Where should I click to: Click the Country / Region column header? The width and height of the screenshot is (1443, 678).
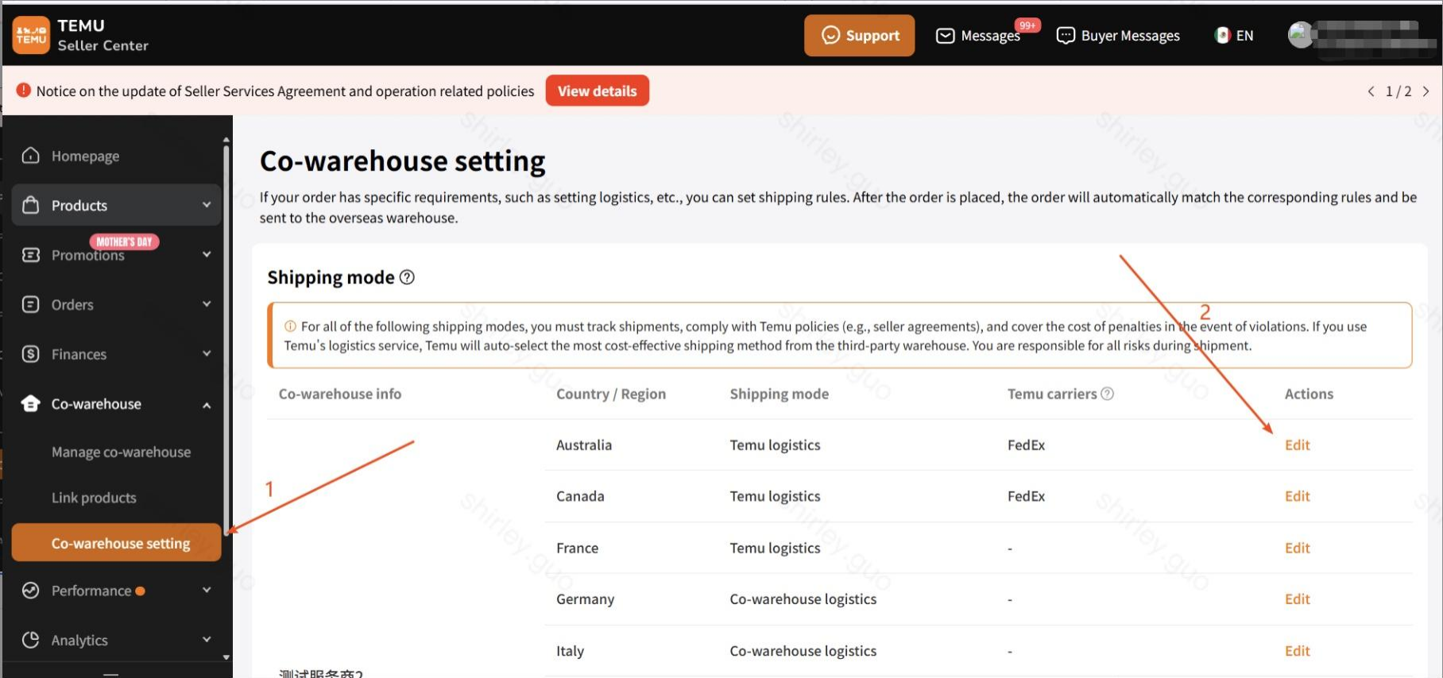coord(611,394)
